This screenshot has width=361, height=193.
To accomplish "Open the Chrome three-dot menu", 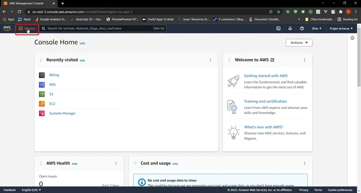I will [x=356, y=12].
